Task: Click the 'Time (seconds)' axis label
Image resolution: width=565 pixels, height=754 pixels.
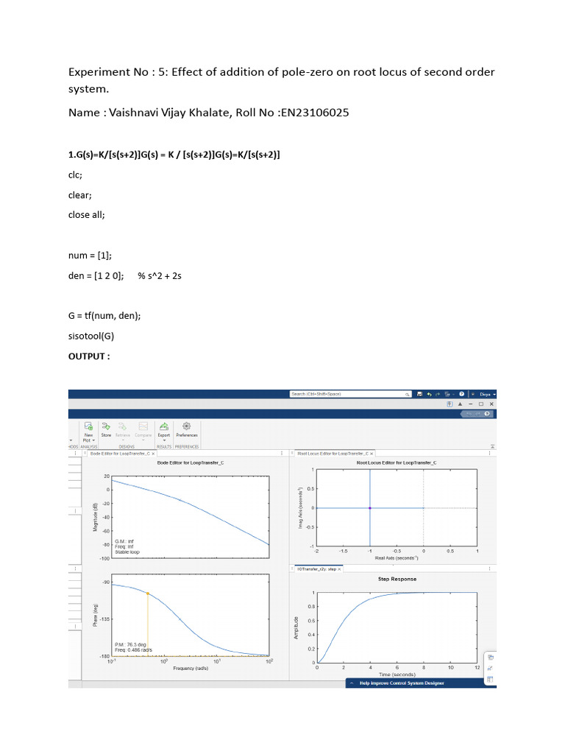Action: tap(397, 674)
